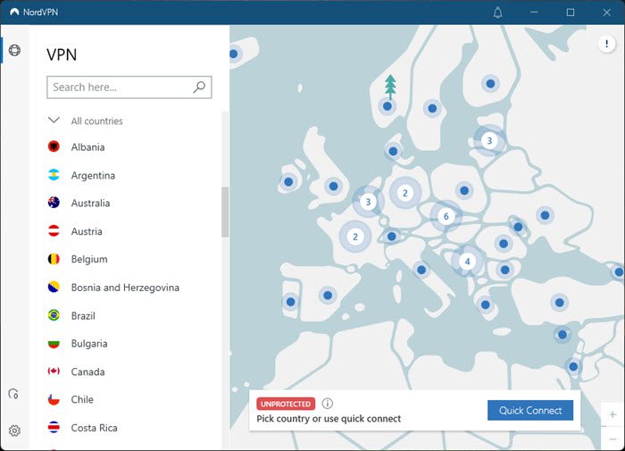Open the notifications bell icon
Screen dimensions: 625x451
[x=497, y=13]
